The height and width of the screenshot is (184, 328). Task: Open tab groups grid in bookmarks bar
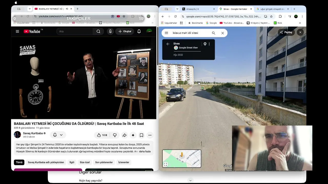point(181,23)
